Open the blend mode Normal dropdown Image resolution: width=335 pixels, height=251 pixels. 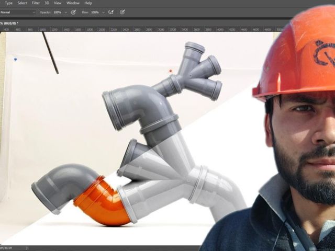point(18,12)
